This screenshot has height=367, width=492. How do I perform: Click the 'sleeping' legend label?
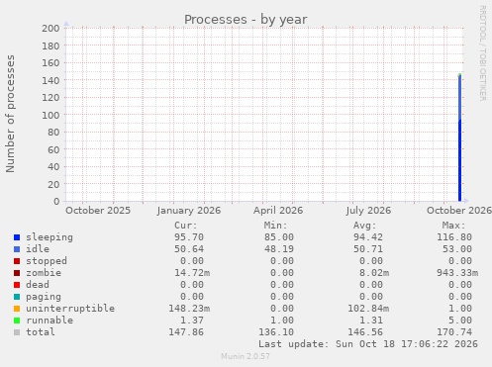point(49,237)
